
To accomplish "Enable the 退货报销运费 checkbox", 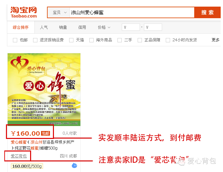I will 35,40.
